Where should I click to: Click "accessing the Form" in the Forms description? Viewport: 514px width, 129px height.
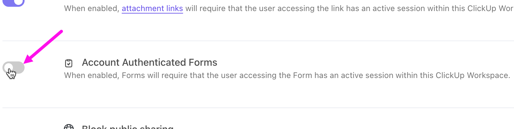pyautogui.click(x=278, y=76)
